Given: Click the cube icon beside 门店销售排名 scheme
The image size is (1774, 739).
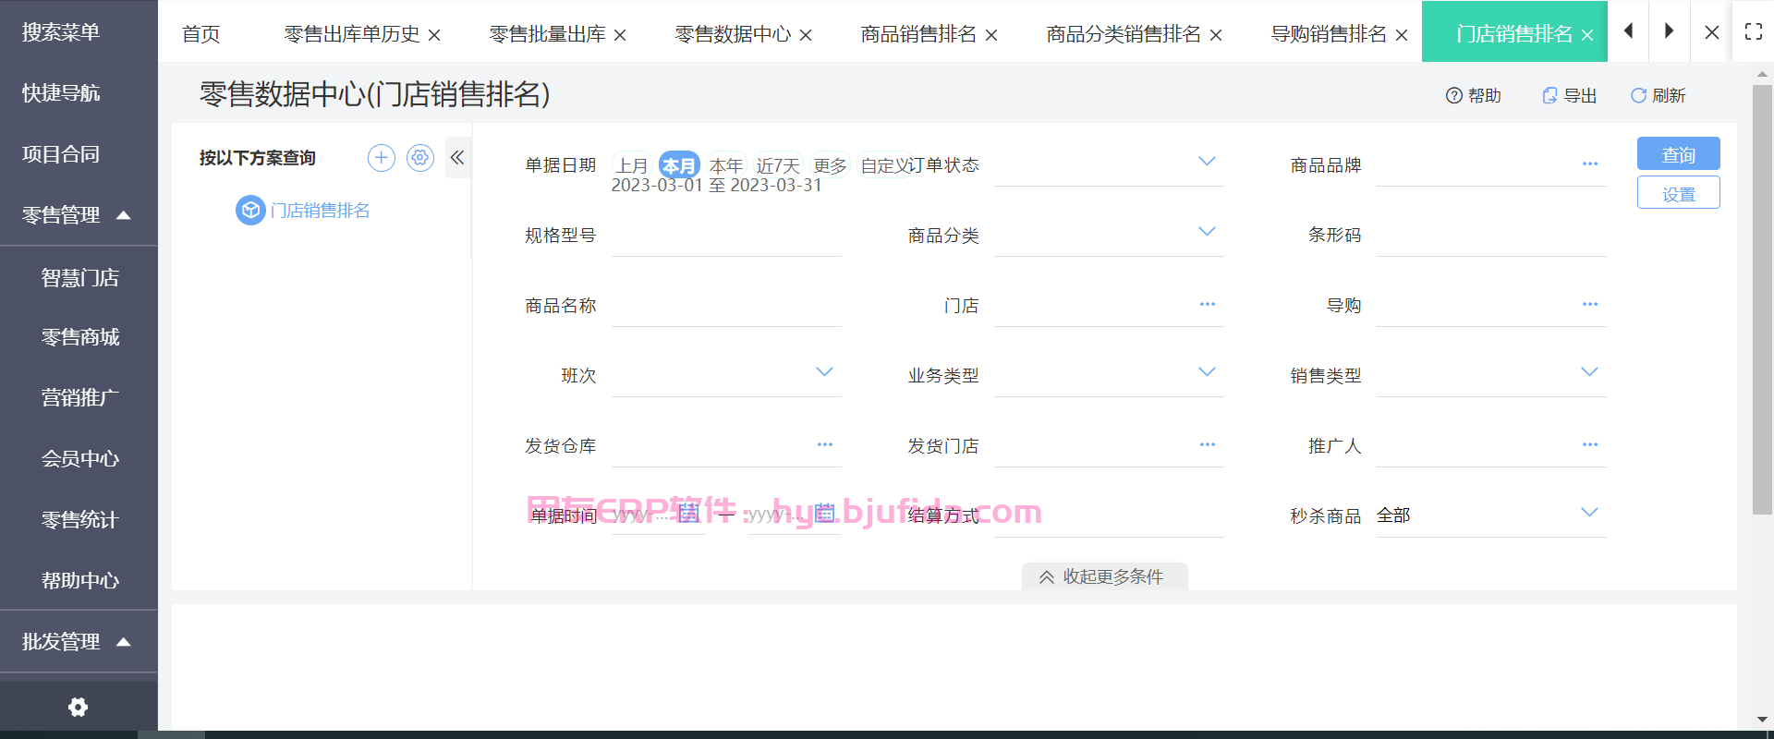Looking at the screenshot, I should point(250,211).
